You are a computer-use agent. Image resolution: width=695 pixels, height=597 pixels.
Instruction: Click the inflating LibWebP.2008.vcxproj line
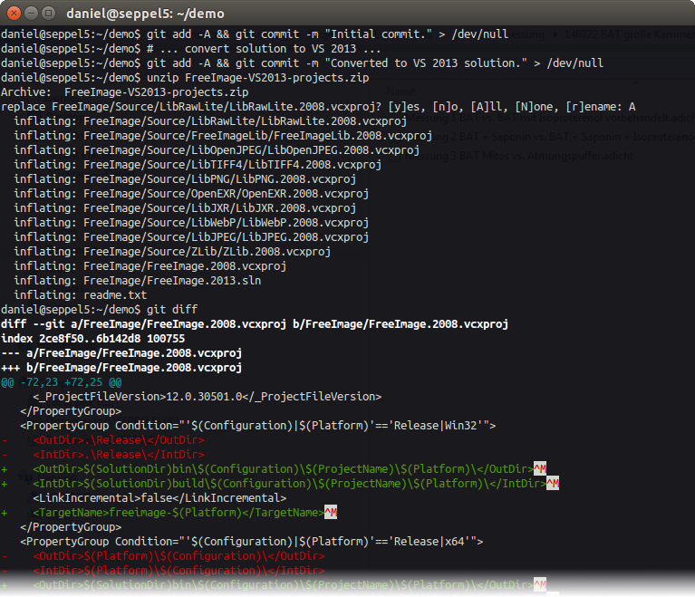191,223
